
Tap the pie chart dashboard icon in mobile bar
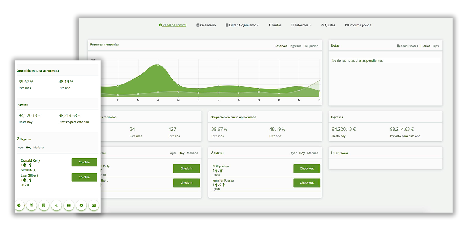pyautogui.click(x=19, y=206)
